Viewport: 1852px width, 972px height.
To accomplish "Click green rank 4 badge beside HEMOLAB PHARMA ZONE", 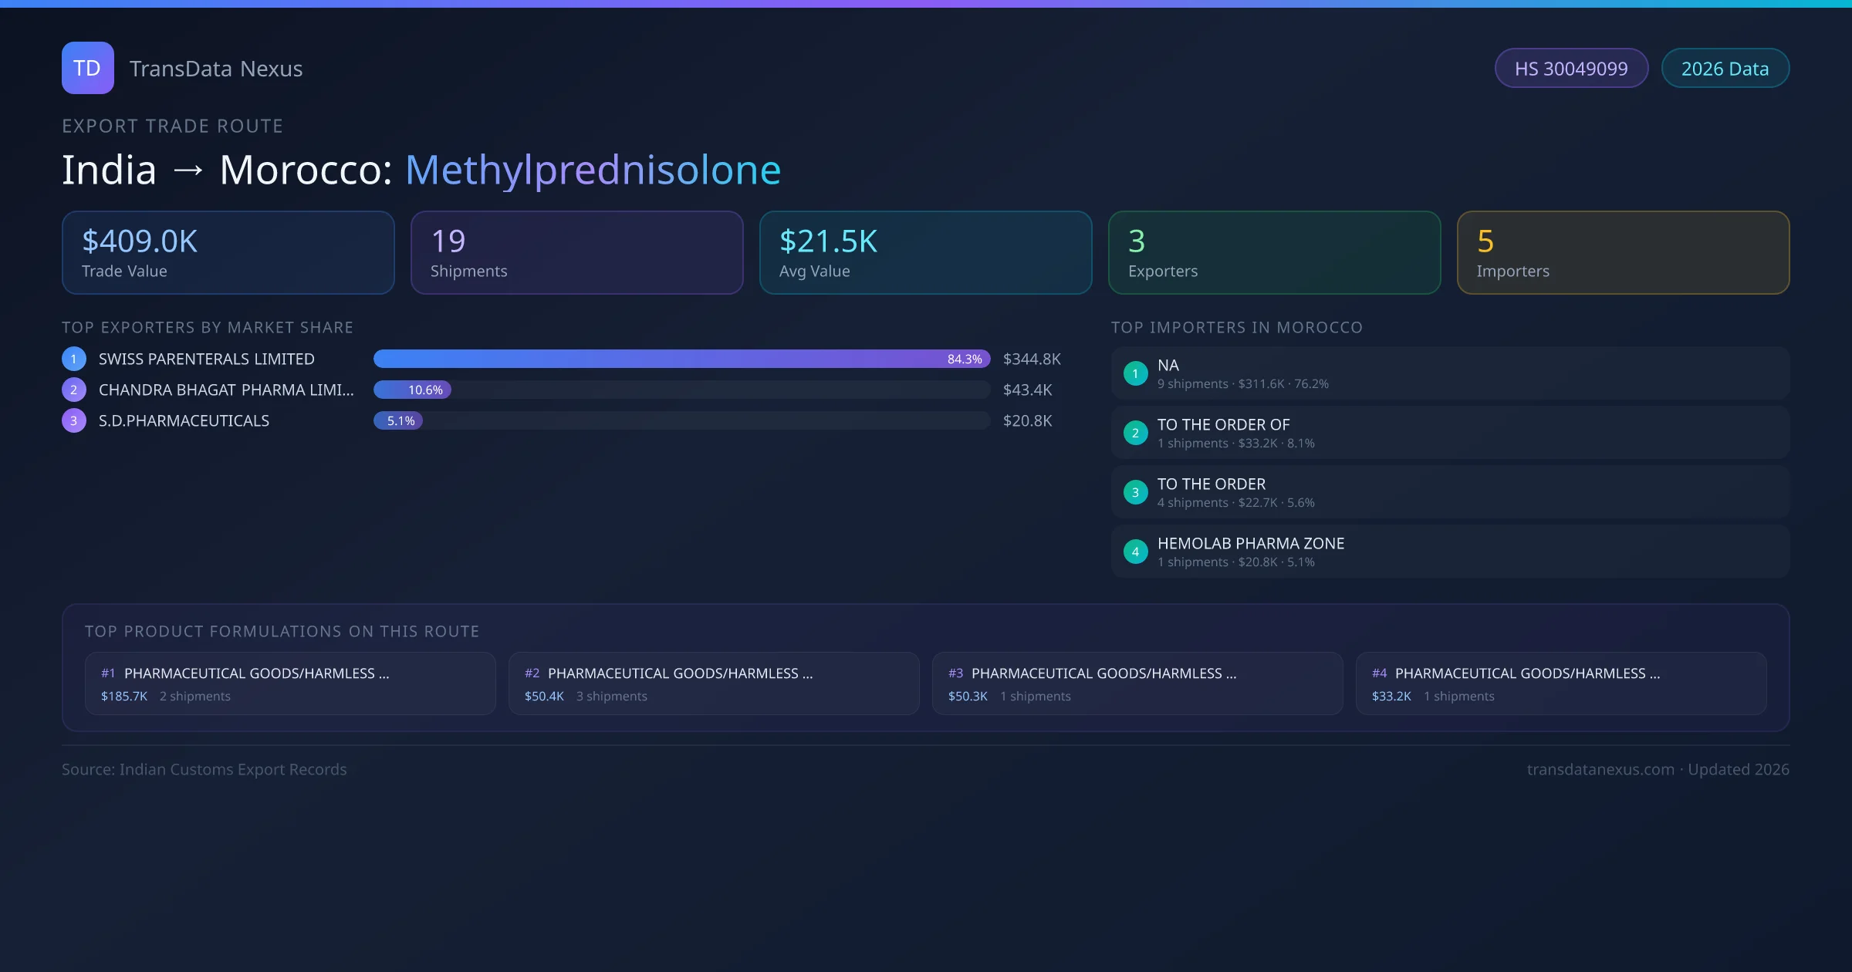I will point(1135,552).
